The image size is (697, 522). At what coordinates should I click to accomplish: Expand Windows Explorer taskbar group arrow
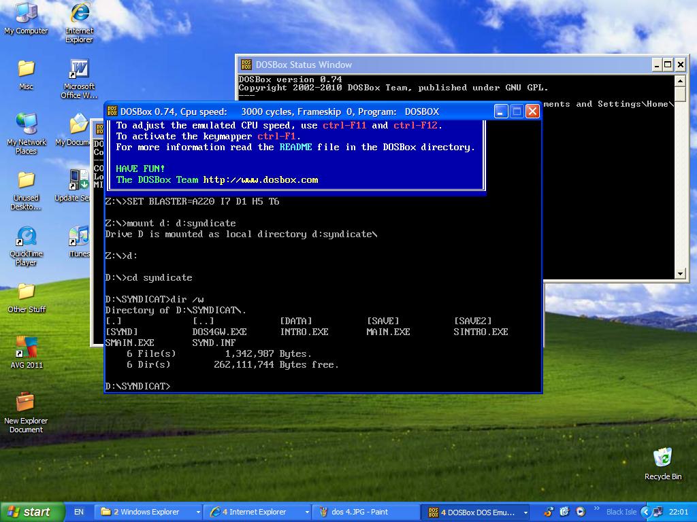tap(198, 512)
